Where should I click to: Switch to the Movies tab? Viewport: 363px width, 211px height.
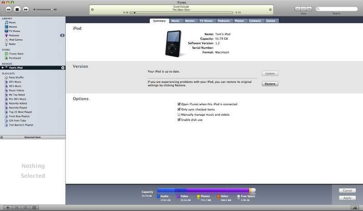click(x=190, y=21)
